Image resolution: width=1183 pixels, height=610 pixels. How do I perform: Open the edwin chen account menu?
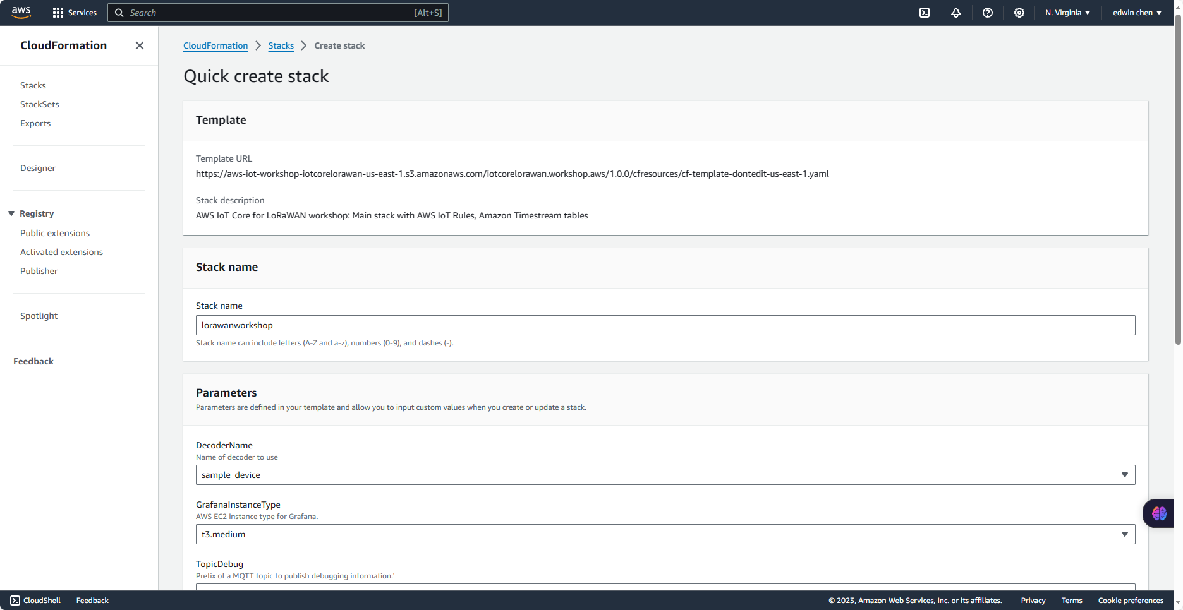pyautogui.click(x=1137, y=13)
